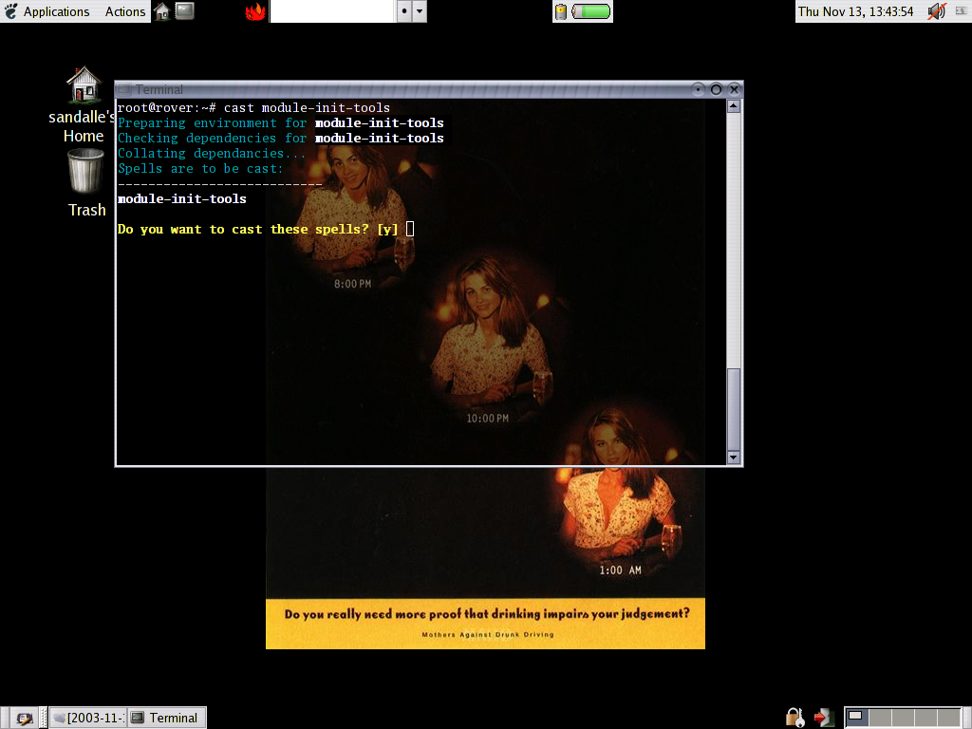Click the log out icon in bottom panel

click(x=823, y=717)
